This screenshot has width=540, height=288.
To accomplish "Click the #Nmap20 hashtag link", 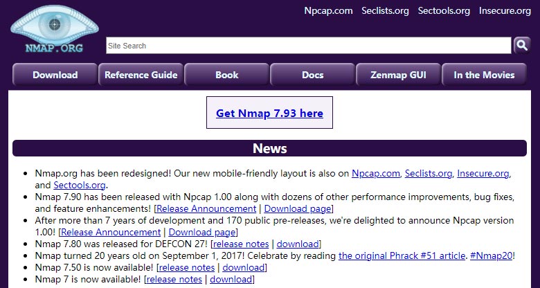I will click(491, 255).
